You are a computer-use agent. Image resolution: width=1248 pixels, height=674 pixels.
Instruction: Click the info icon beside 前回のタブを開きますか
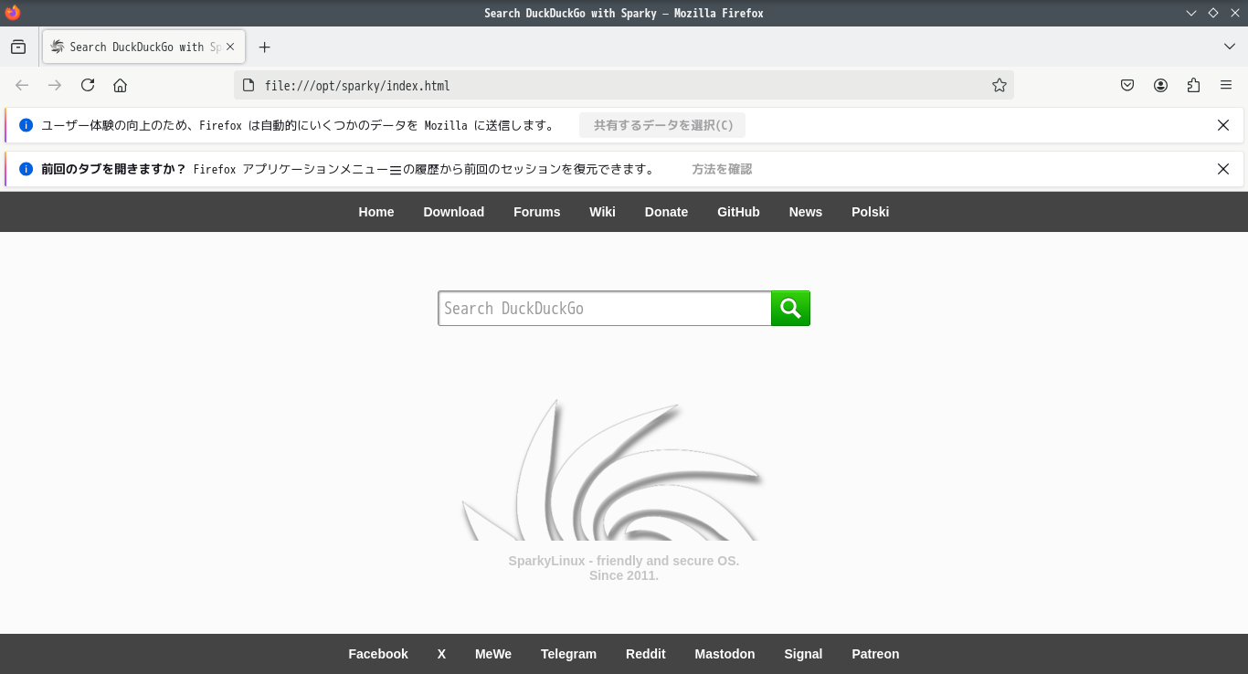(x=26, y=169)
